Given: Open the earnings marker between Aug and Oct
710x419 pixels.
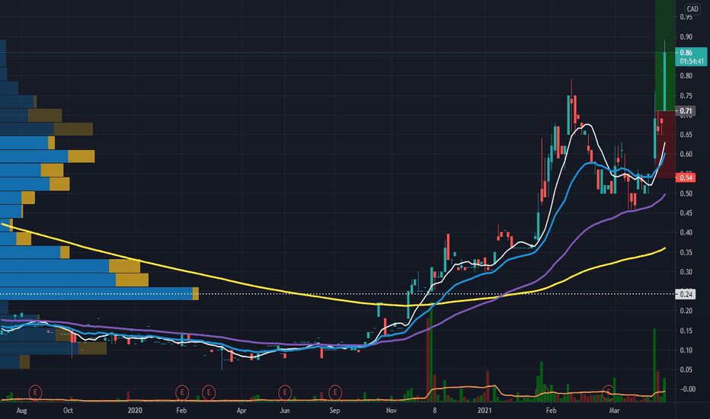Looking at the screenshot, I should (35, 392).
